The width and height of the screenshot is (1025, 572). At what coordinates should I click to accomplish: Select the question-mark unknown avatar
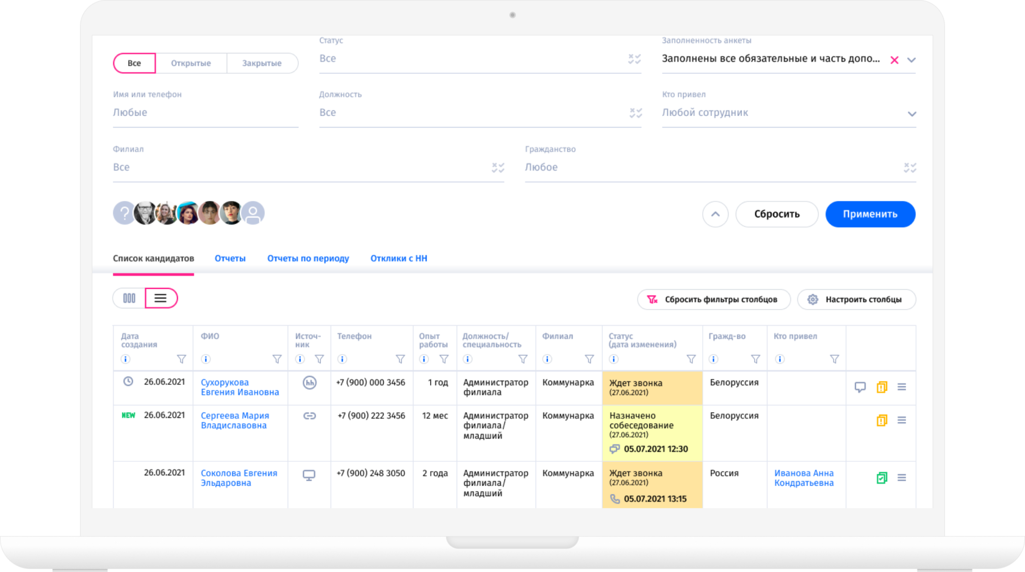point(123,213)
